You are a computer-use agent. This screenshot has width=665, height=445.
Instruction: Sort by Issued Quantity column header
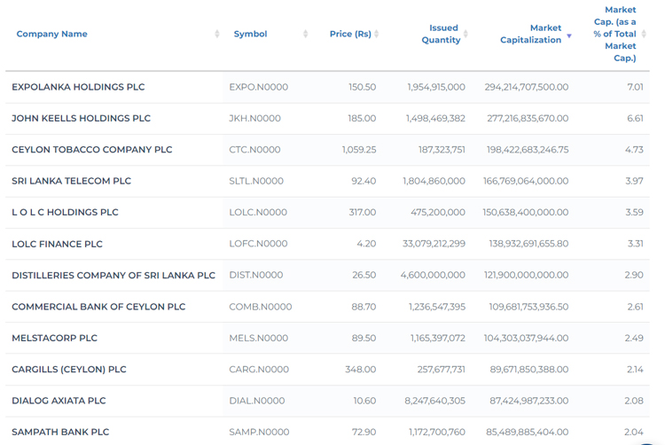click(x=441, y=34)
